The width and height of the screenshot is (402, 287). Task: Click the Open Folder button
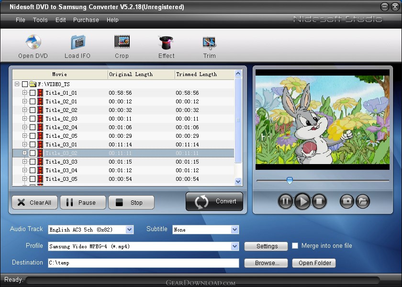314,263
